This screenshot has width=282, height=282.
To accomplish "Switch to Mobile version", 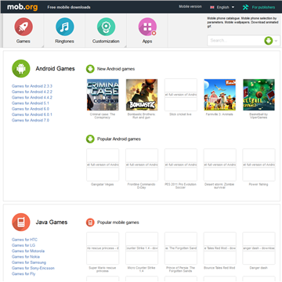I will pyautogui.click(x=190, y=6).
